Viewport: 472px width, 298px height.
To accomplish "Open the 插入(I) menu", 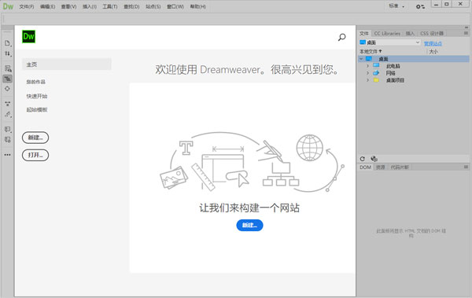I will point(90,6).
